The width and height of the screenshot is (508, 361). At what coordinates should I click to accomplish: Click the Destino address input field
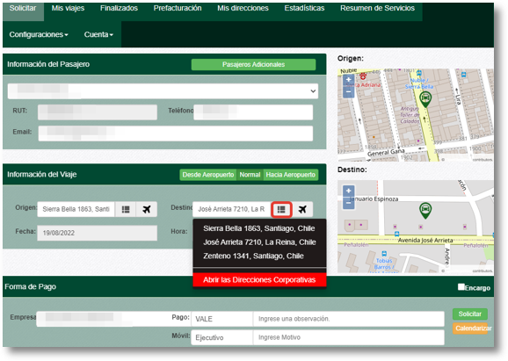(232, 209)
